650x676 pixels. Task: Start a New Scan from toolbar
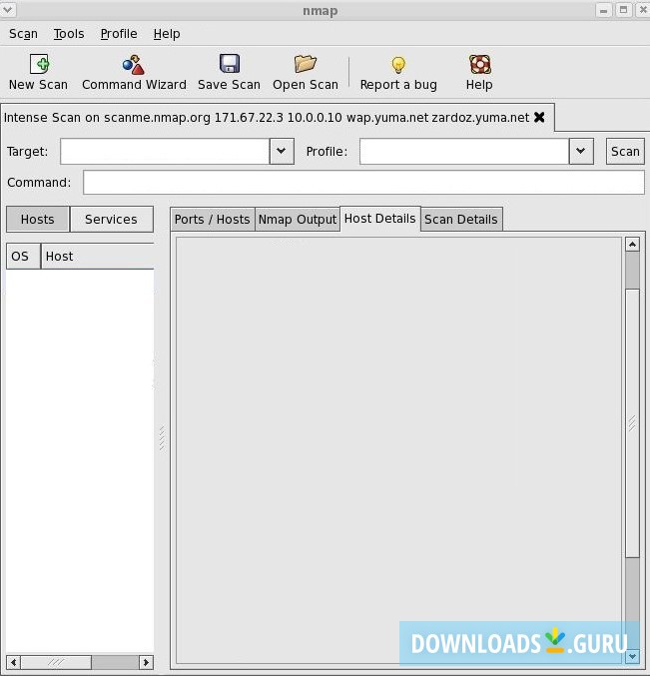[x=38, y=72]
